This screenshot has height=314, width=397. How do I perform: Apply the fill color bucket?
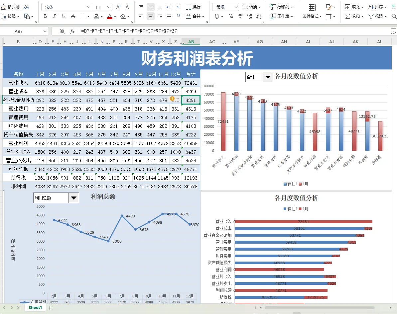(x=96, y=16)
